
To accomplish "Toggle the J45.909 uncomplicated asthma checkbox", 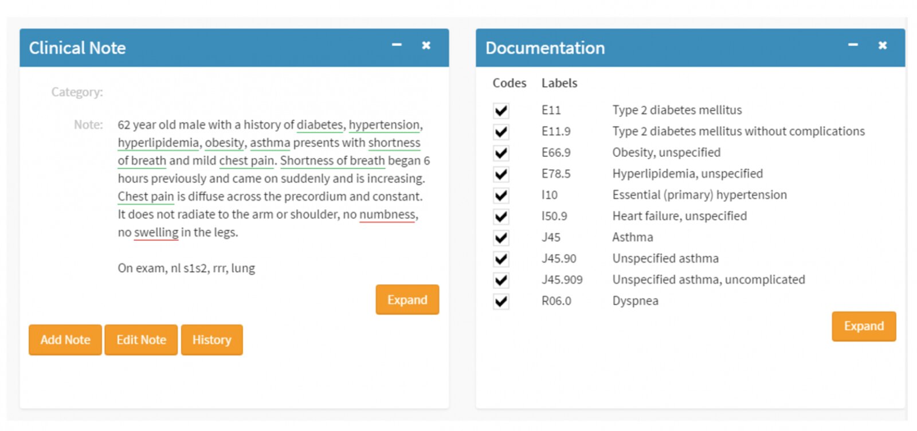I will 501,280.
